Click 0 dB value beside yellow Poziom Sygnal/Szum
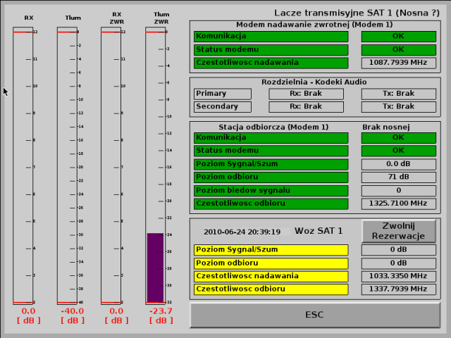This screenshot has width=451, height=338. pyautogui.click(x=398, y=250)
